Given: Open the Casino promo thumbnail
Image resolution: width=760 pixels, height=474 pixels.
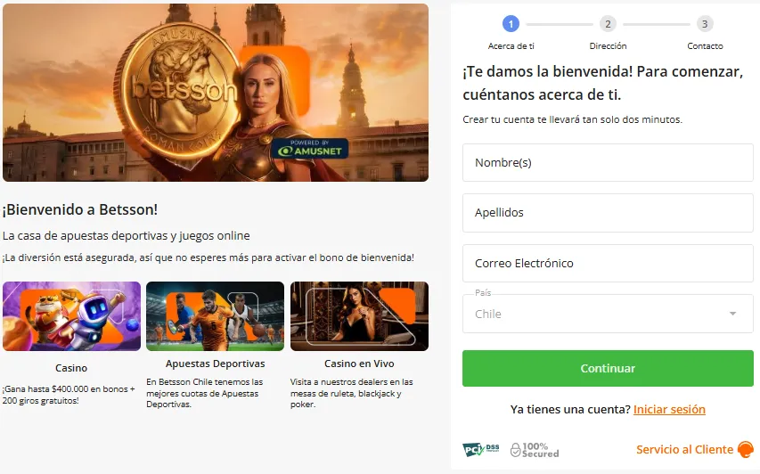Looking at the screenshot, I should (x=72, y=316).
